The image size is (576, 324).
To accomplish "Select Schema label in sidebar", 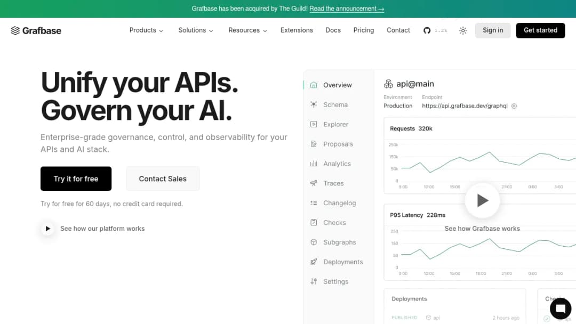I will (335, 104).
